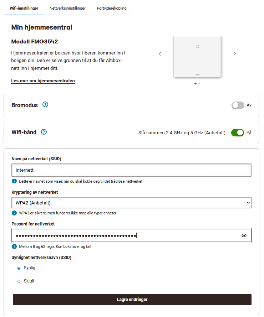Show previous image with left carousel arrow
This screenshot has width=264, height=317.
tap(160, 54)
